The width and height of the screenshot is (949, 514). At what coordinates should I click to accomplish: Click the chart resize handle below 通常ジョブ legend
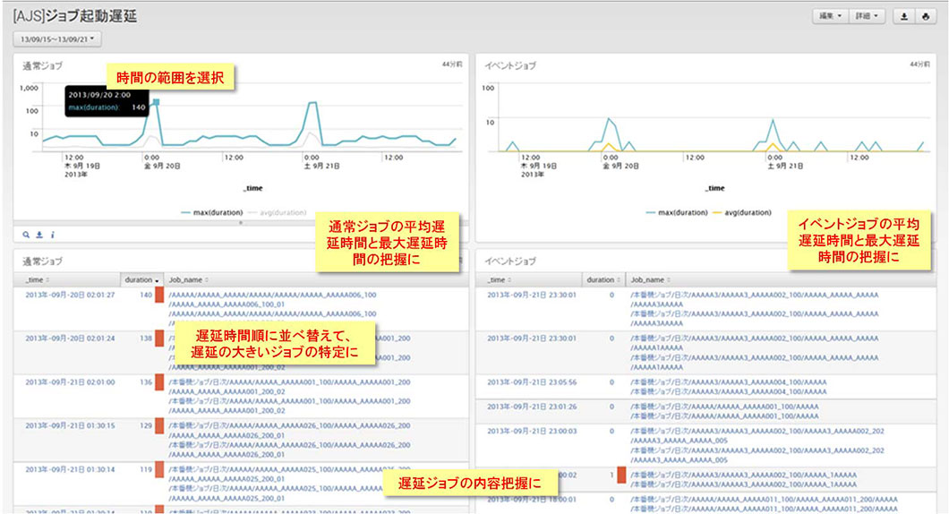coord(240,222)
